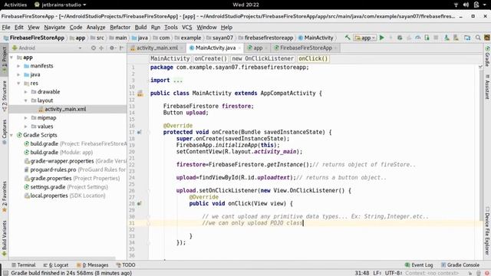The height and width of the screenshot is (276, 491).
Task: Click Activities in the top bar
Action: 15,5
